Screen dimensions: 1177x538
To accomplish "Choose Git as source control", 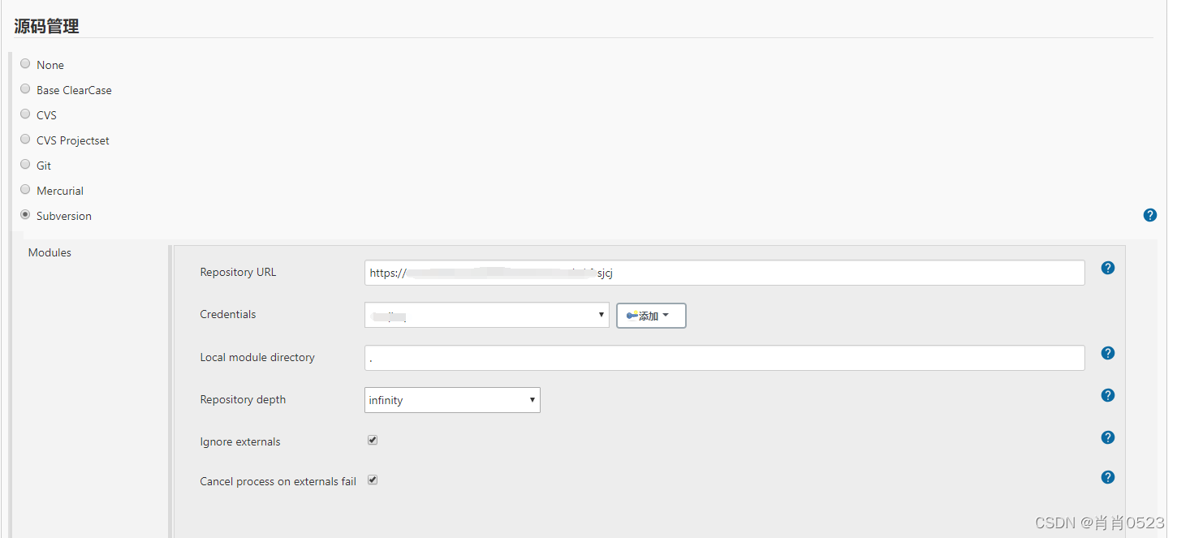I will 25,164.
